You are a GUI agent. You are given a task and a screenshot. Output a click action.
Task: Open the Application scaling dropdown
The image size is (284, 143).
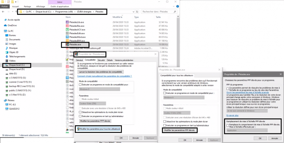click(x=247, y=130)
